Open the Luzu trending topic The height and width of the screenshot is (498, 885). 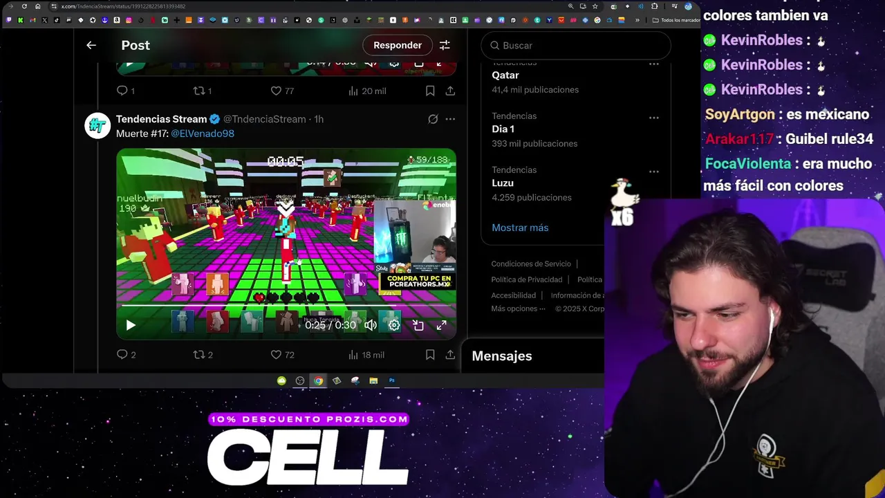pos(503,183)
